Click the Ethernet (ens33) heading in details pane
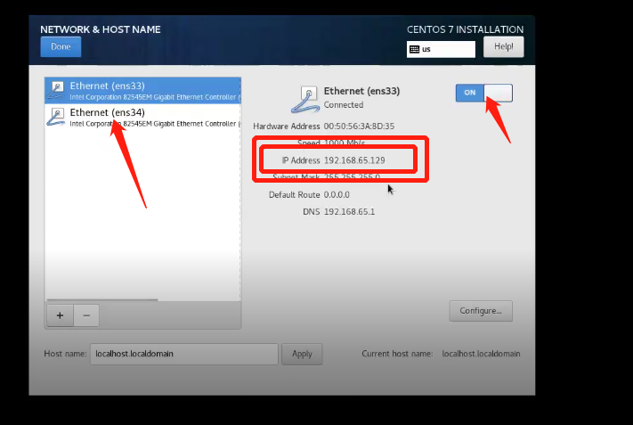This screenshot has width=633, height=425. pyautogui.click(x=361, y=91)
